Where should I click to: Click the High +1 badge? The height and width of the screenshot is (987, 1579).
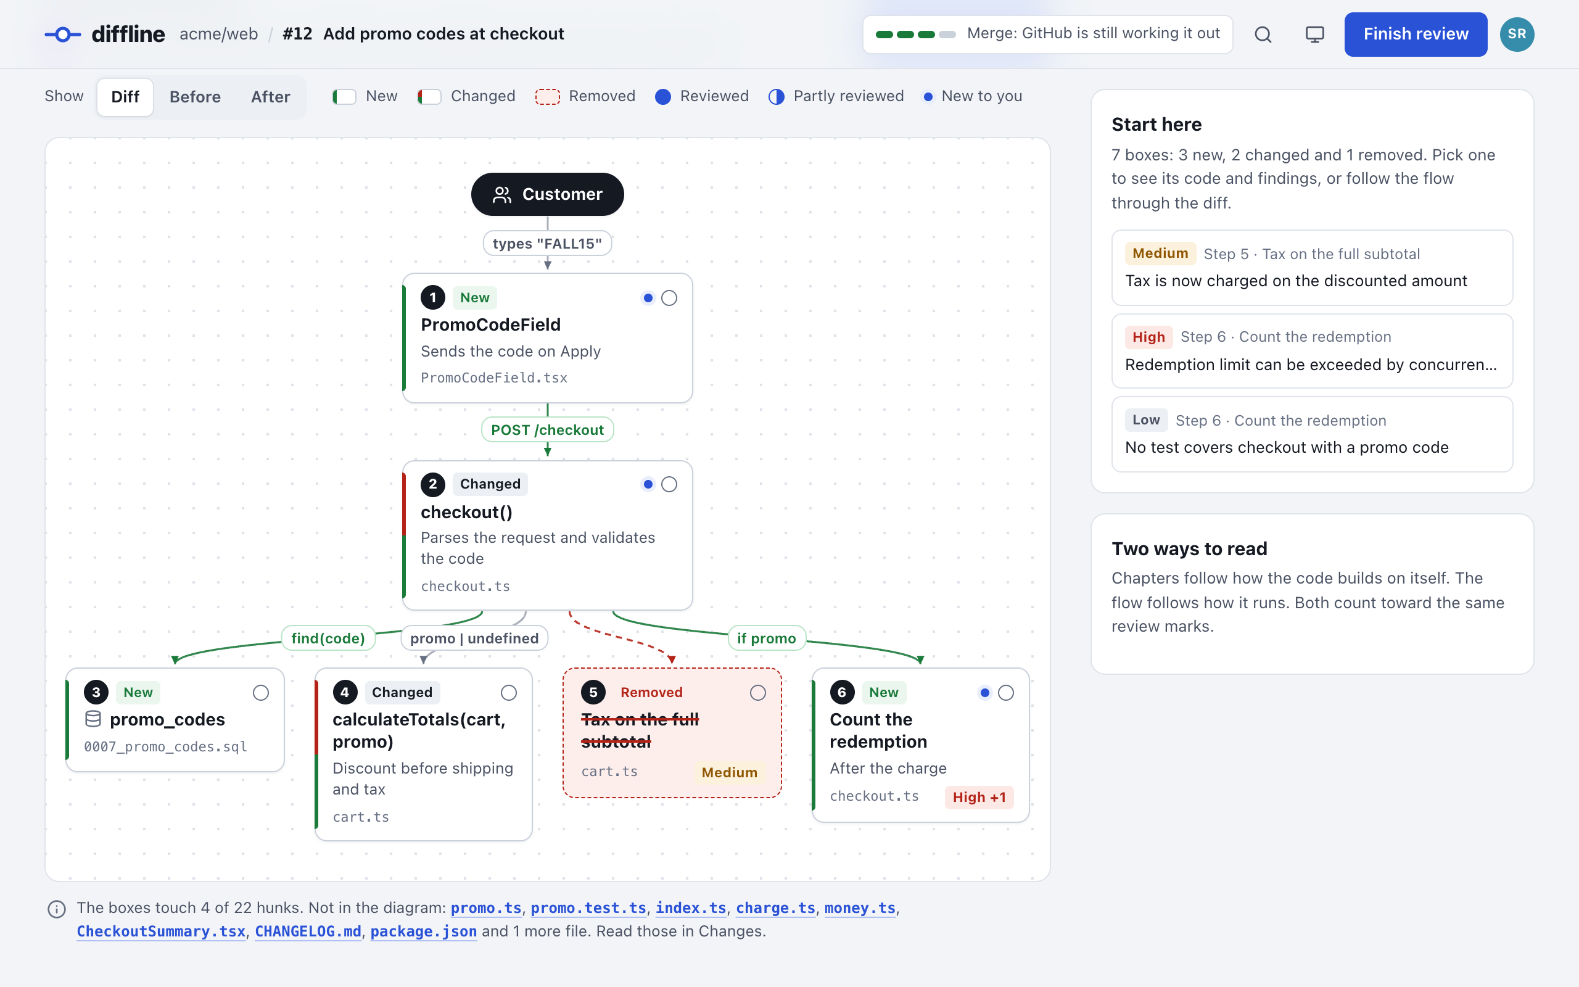coord(979,797)
